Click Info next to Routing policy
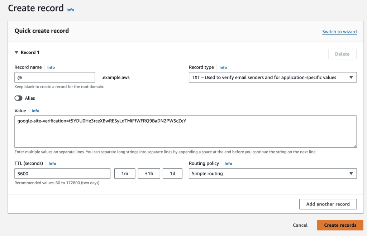Screen dimensions: 367x236 [x=228, y=163]
